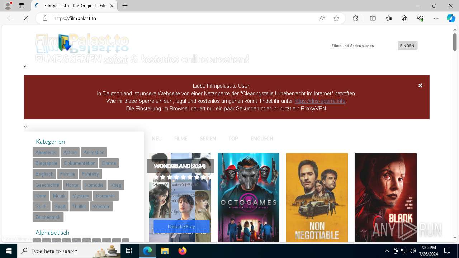Select the Sport category
The width and height of the screenshot is (459, 258).
[x=60, y=206]
